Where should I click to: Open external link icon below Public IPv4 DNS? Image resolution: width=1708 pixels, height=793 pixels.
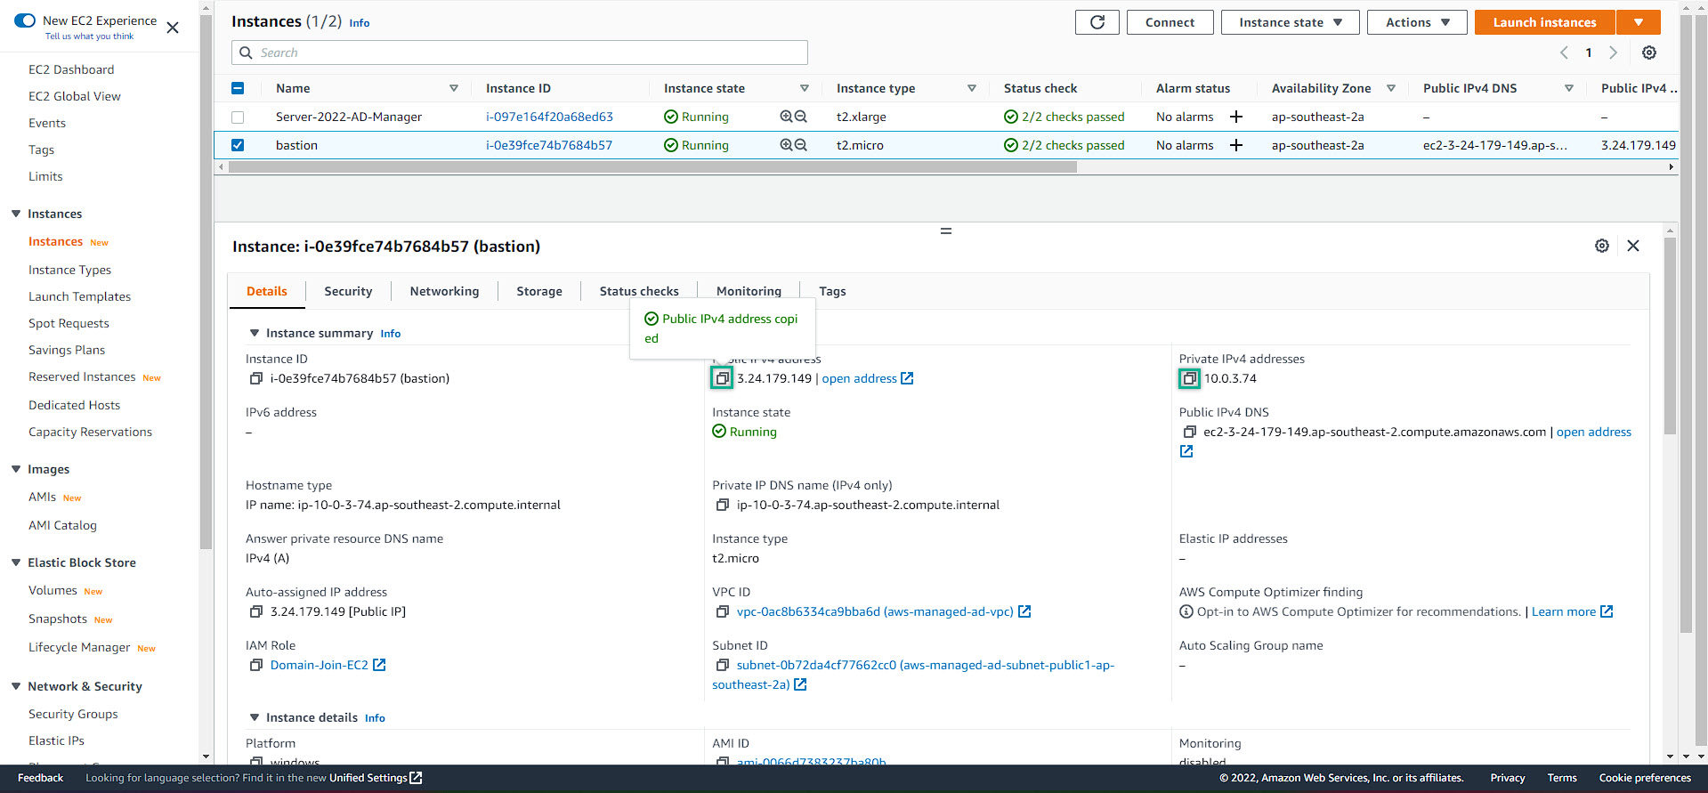(1186, 451)
